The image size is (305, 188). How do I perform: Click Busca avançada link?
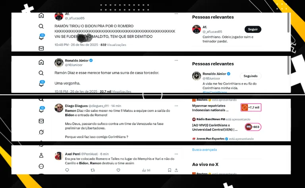pos(205,150)
